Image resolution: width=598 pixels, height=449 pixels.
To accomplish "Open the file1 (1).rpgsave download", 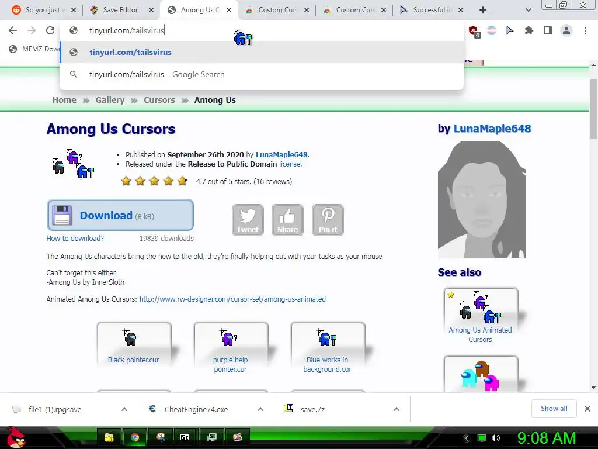I will (x=55, y=409).
